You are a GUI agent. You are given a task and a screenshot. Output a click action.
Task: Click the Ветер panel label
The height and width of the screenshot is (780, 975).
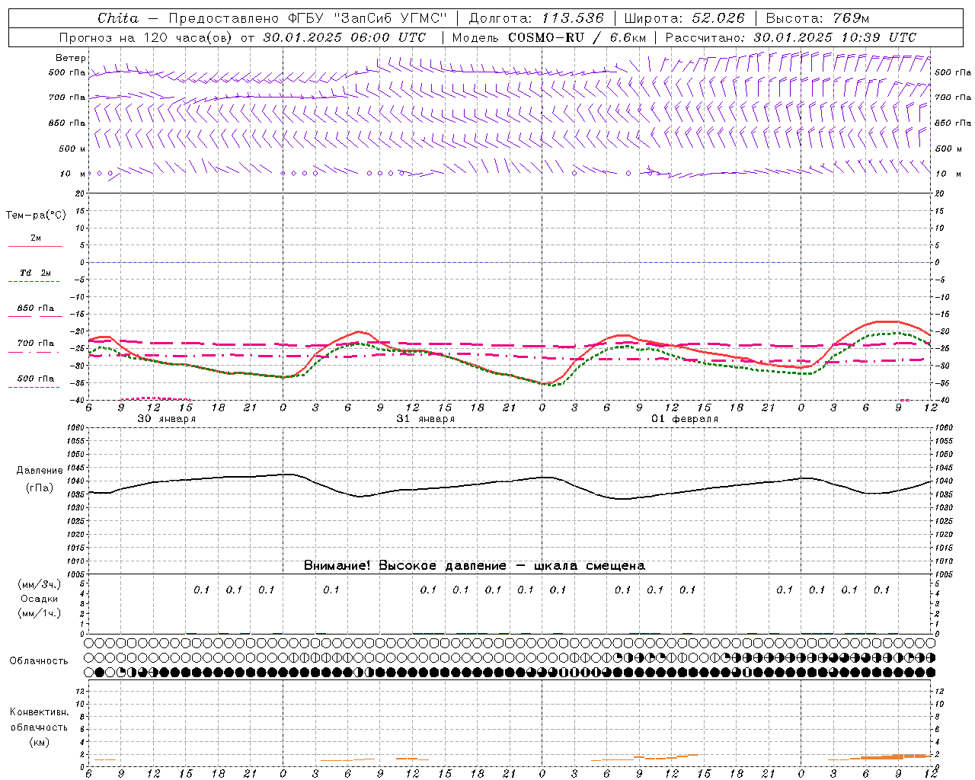(71, 58)
